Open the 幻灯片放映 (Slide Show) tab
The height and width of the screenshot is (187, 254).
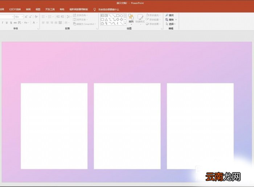click(x=15, y=9)
